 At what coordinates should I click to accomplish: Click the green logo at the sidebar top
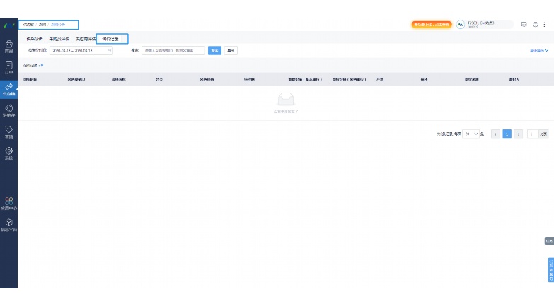point(8,25)
